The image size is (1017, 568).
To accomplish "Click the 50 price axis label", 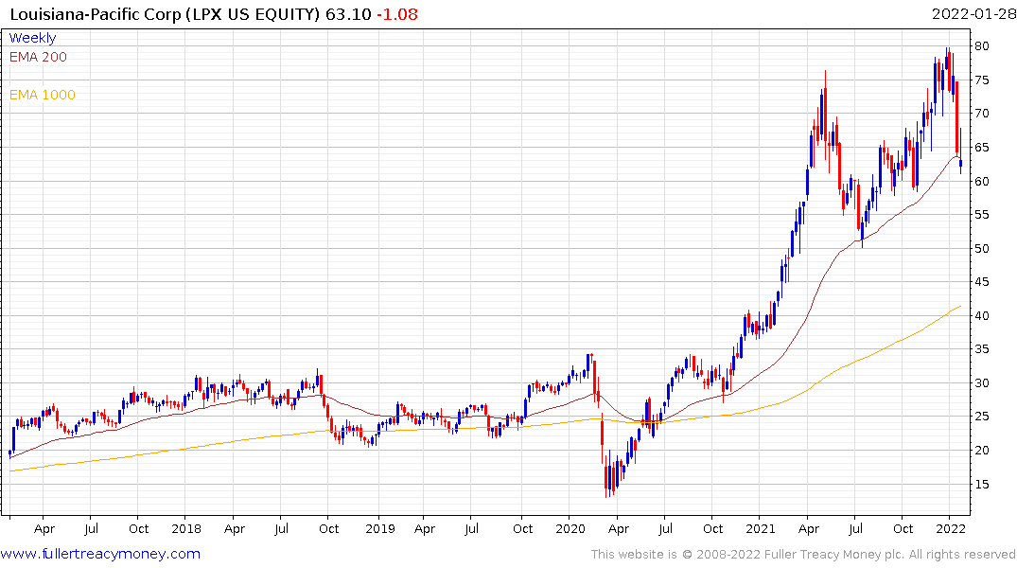I will pyautogui.click(x=981, y=249).
